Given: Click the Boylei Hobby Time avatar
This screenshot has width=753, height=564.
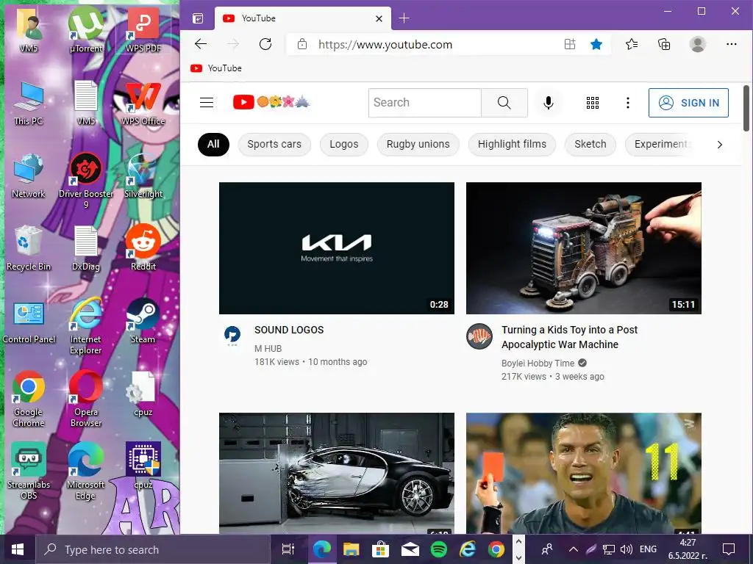Looking at the screenshot, I should [x=479, y=336].
